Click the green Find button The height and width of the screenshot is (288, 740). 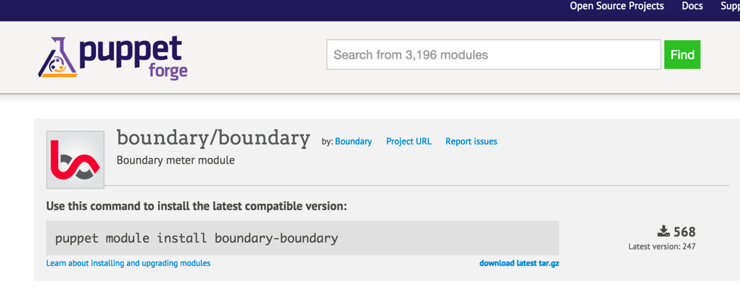tap(683, 54)
